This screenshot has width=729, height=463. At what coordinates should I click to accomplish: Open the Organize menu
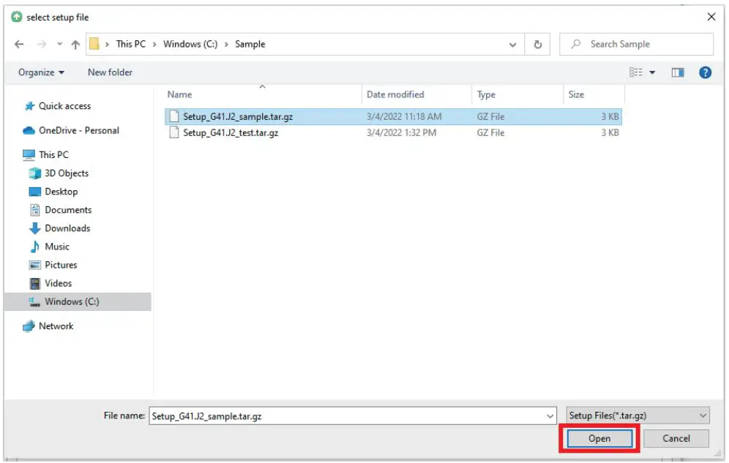(x=41, y=72)
